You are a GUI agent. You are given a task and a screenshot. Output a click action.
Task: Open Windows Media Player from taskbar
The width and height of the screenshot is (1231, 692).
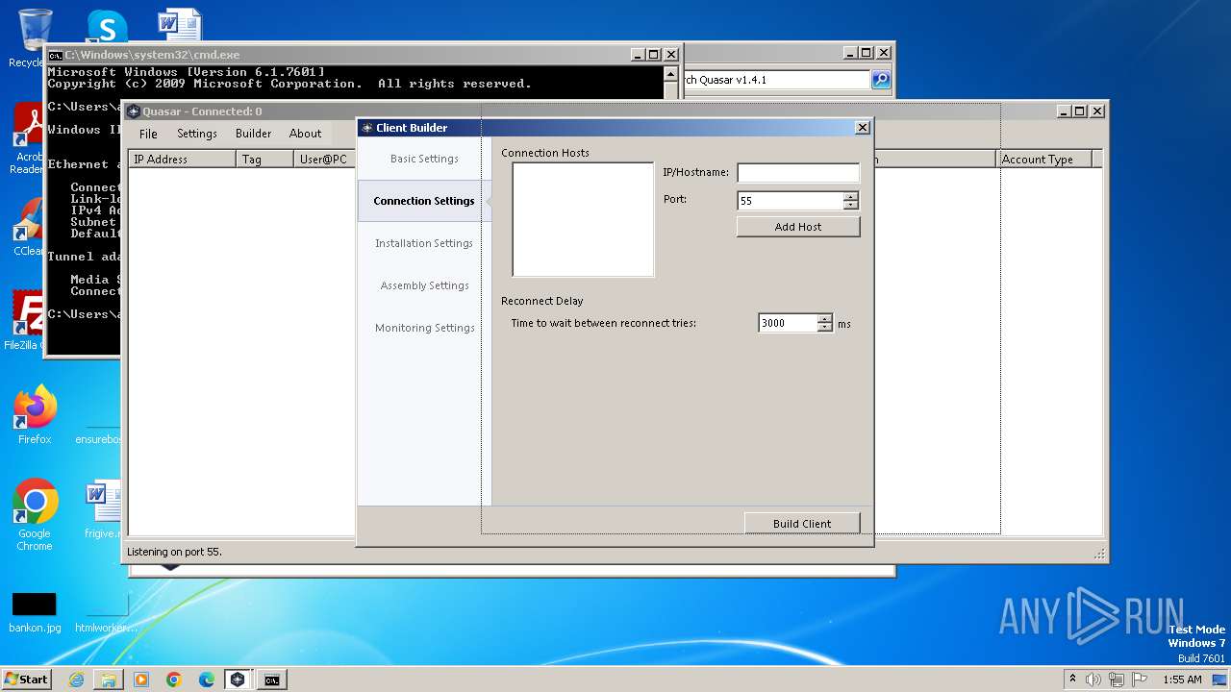point(141,680)
